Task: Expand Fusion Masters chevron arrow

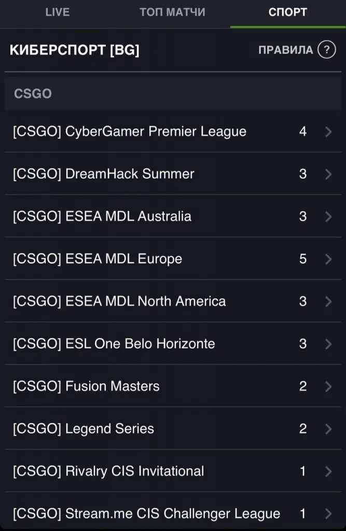Action: [x=328, y=386]
